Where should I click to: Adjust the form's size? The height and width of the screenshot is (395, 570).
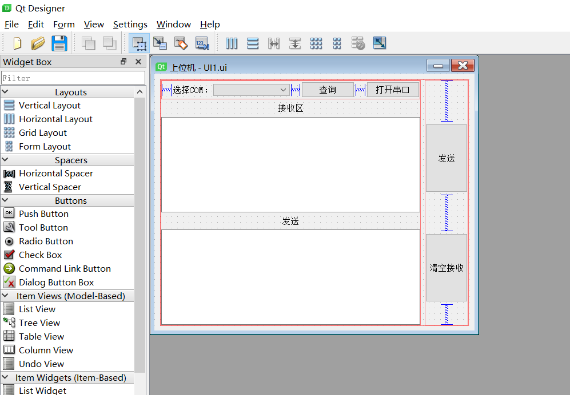click(x=379, y=43)
